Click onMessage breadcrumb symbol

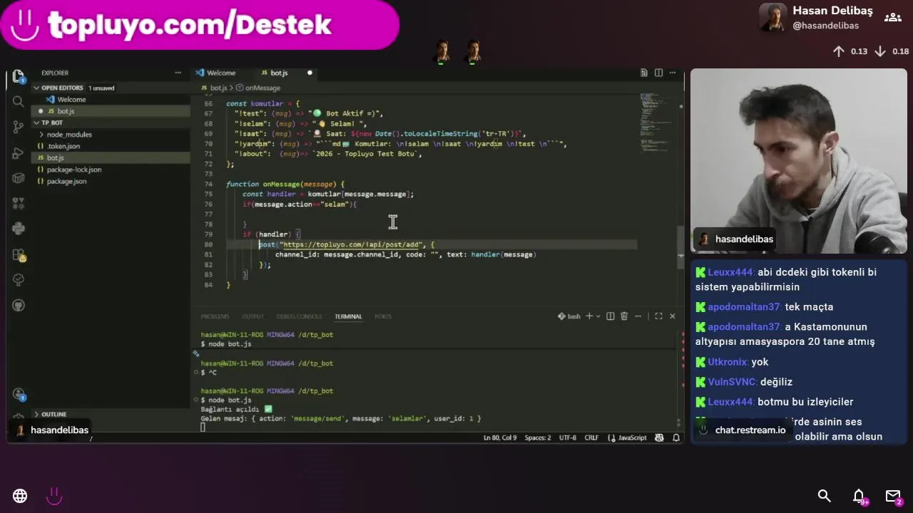click(258, 88)
